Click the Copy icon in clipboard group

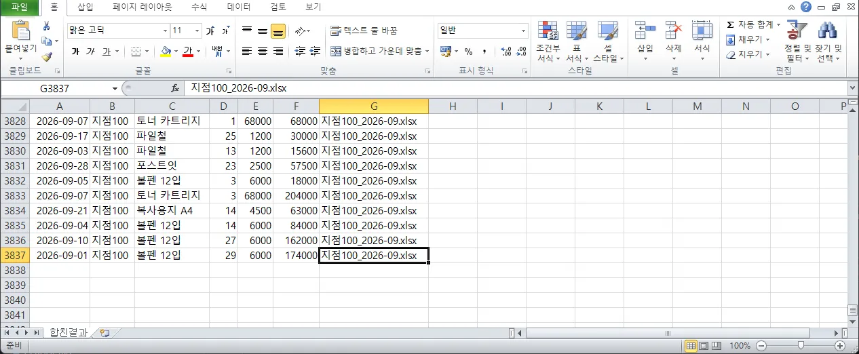(x=46, y=41)
